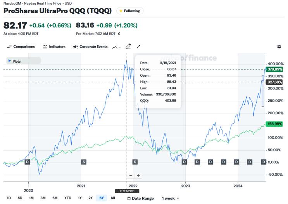Select the 1D range

[9, 198]
